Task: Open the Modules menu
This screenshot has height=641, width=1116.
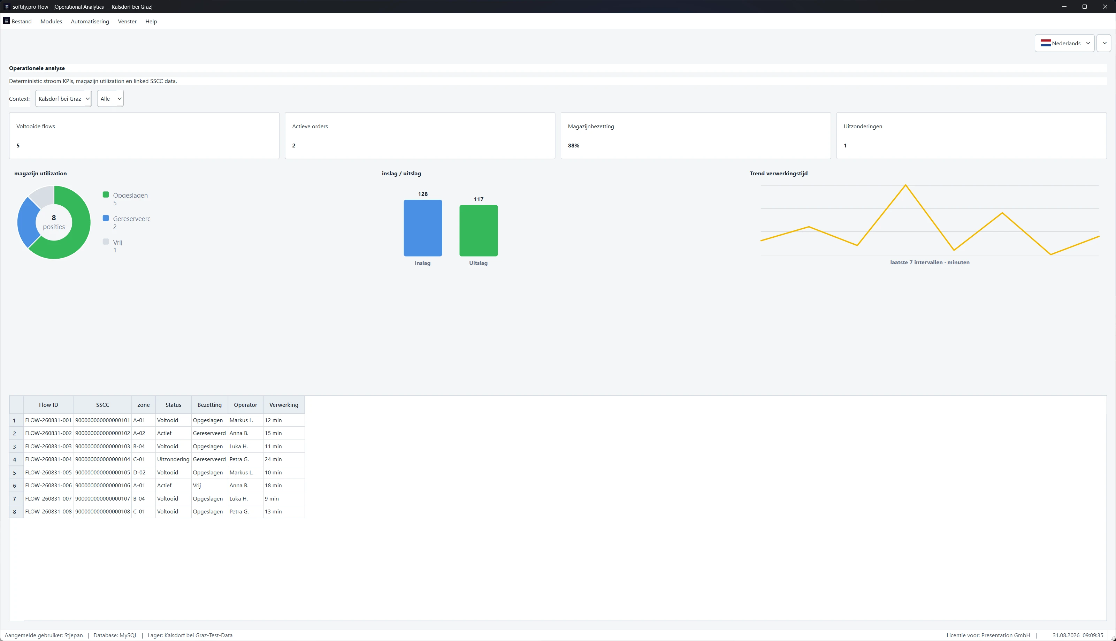Action: 51,21
